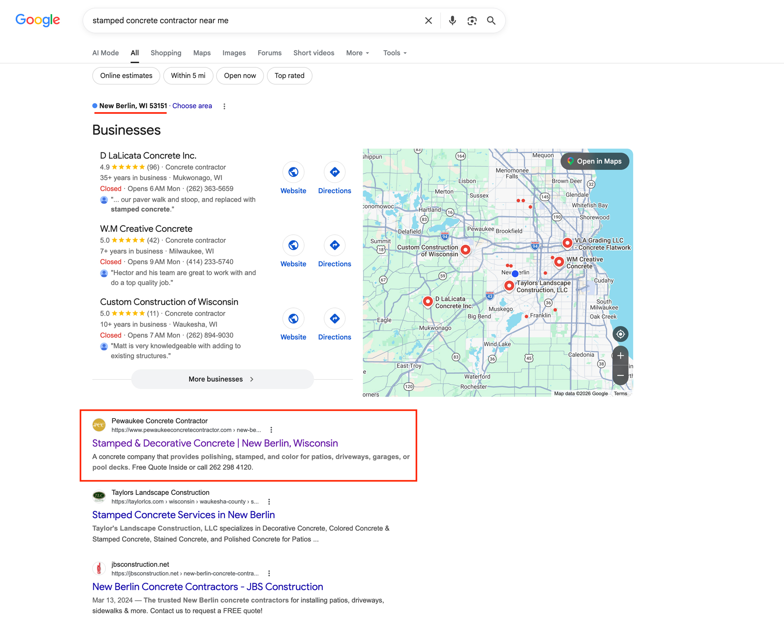
Task: Enable the Open now filter chip
Action: click(240, 76)
